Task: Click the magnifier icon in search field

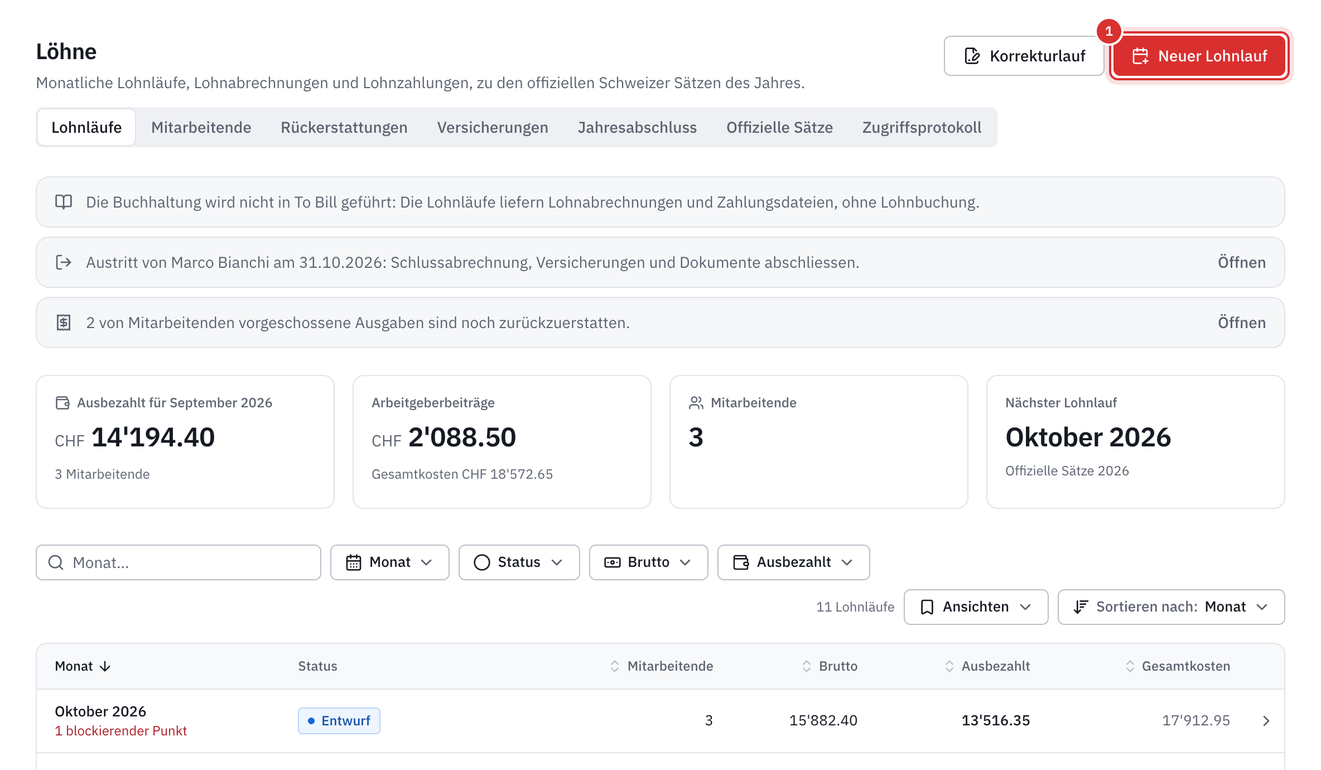Action: tap(56, 562)
